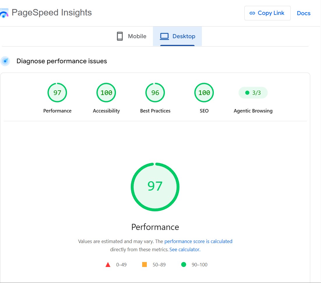Click the 90–100 legend text

(200, 265)
